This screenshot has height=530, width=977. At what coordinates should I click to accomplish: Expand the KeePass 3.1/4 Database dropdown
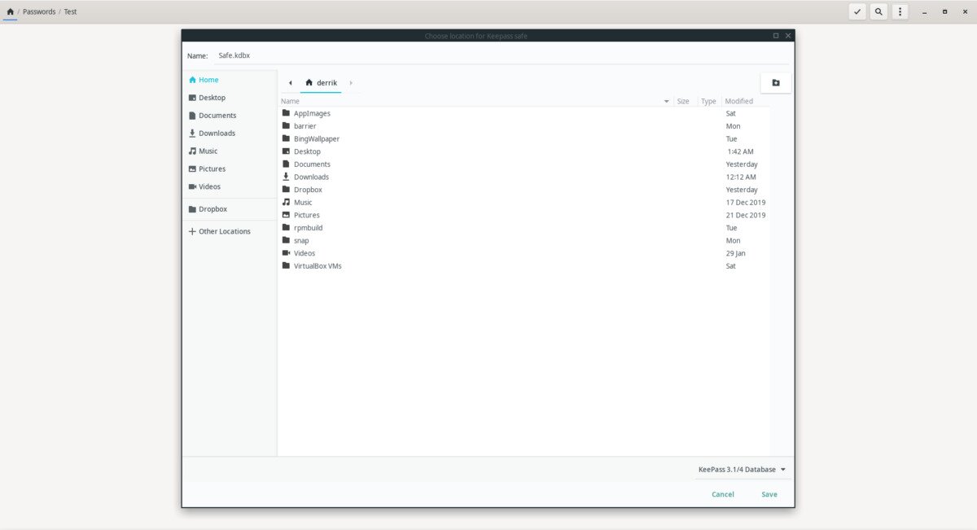[x=742, y=470]
